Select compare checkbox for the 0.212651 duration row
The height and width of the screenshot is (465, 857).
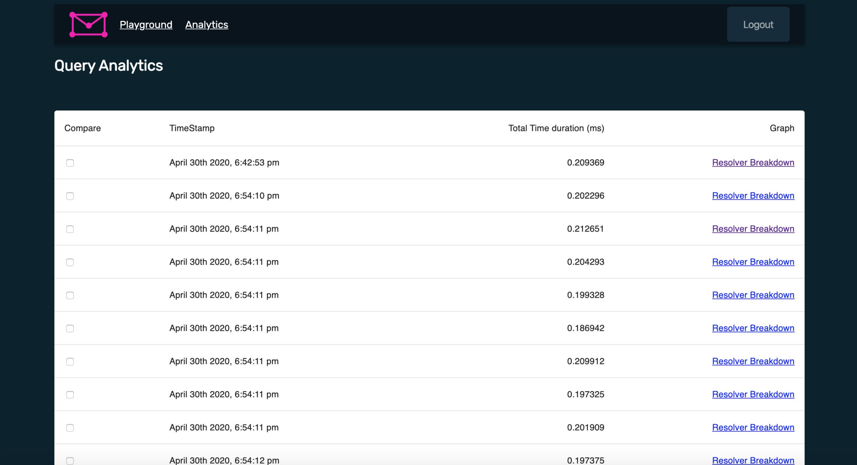click(x=70, y=229)
